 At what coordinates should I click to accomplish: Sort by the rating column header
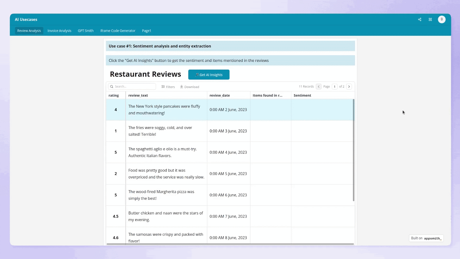114,95
